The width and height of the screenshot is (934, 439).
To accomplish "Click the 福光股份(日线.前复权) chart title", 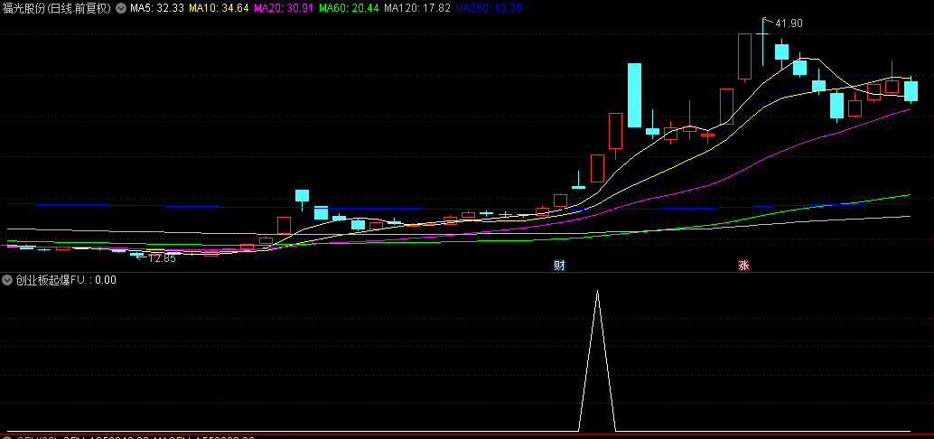I will (57, 8).
